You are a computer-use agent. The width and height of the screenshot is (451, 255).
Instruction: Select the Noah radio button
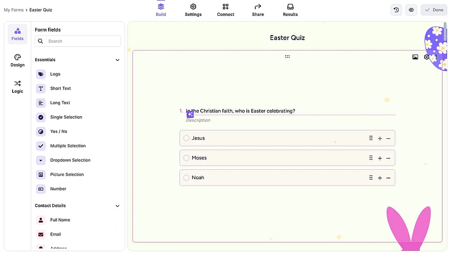(x=186, y=178)
